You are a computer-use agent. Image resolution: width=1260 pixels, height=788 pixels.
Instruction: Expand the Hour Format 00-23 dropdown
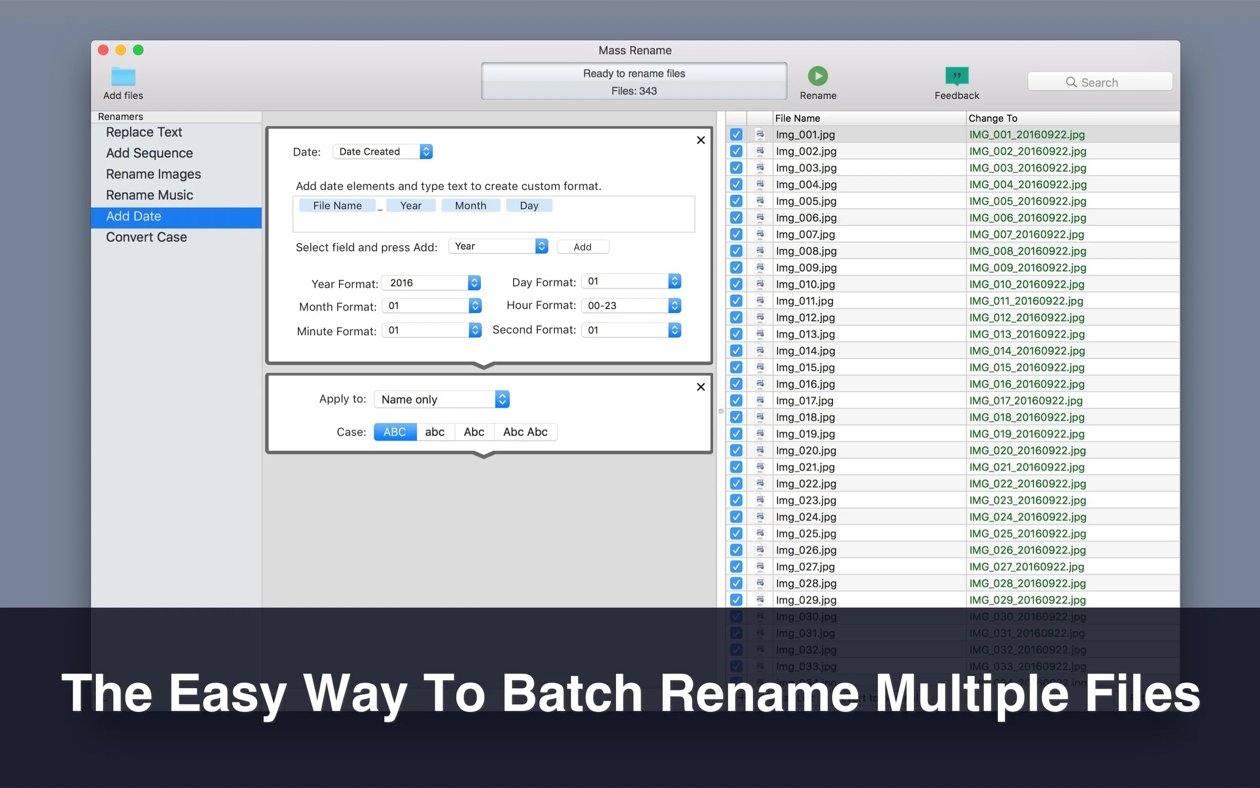[632, 306]
